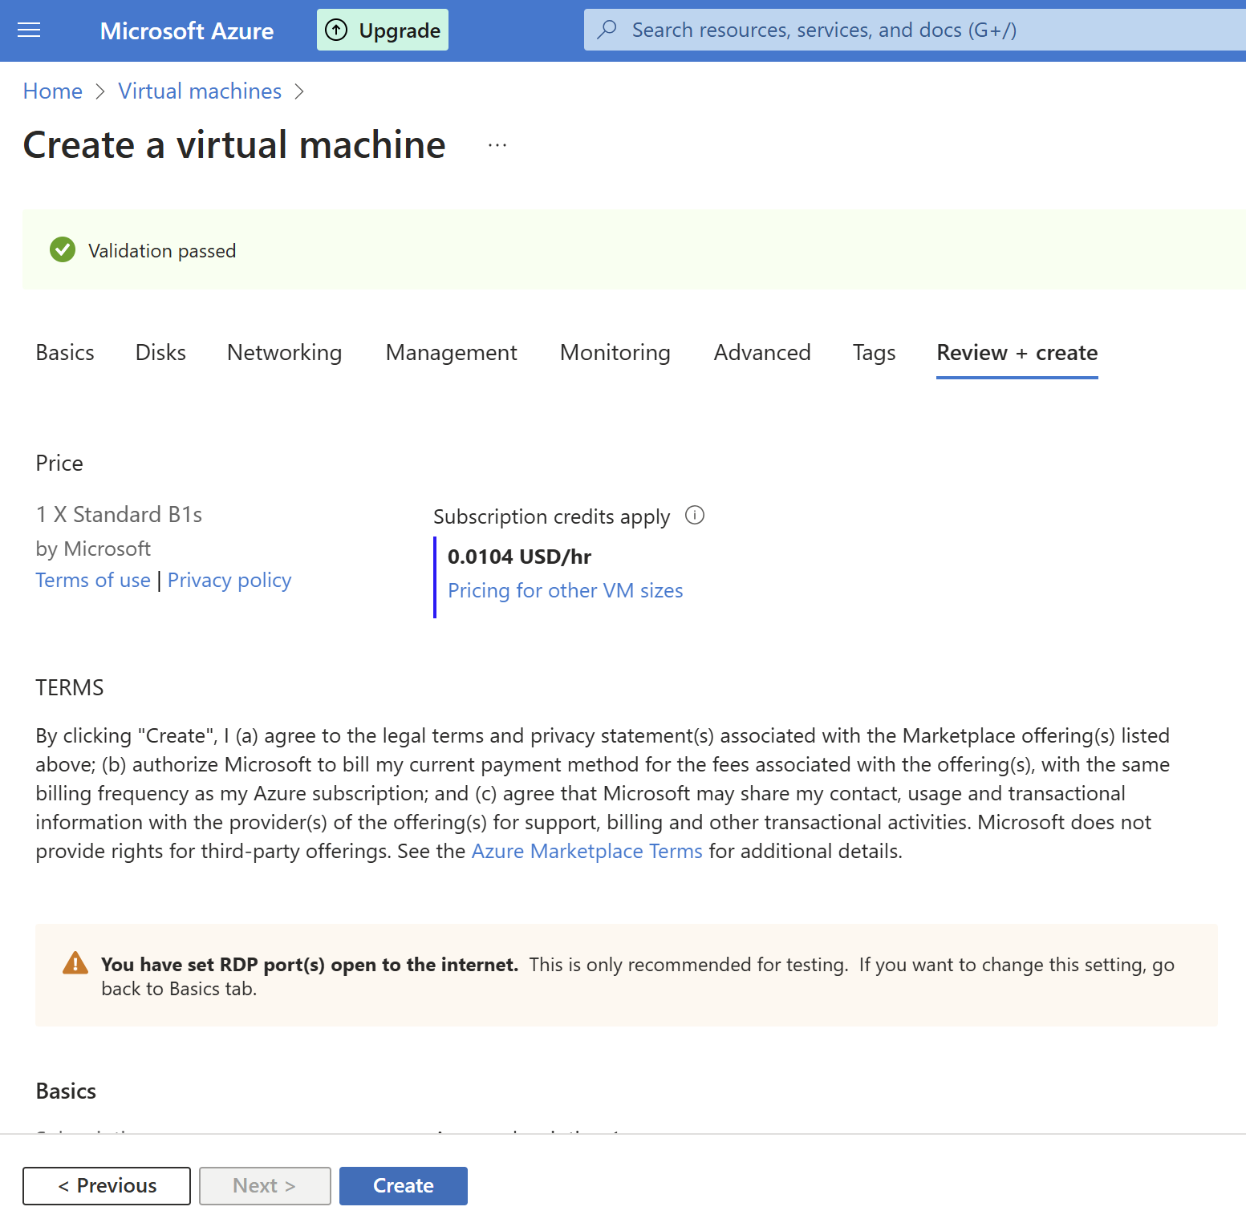Go back with the Previous button
Viewport: 1246px width, 1231px height.
pos(107,1185)
